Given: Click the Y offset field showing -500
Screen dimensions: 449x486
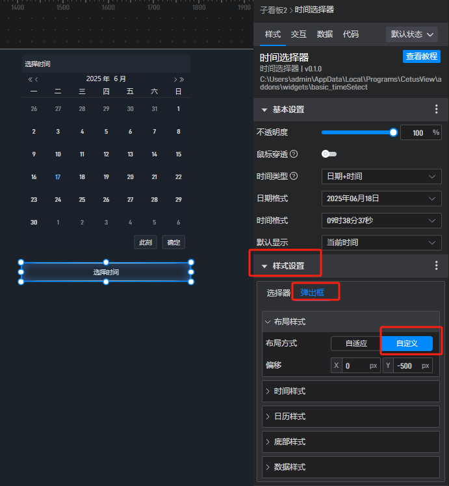Looking at the screenshot, I should [x=407, y=366].
